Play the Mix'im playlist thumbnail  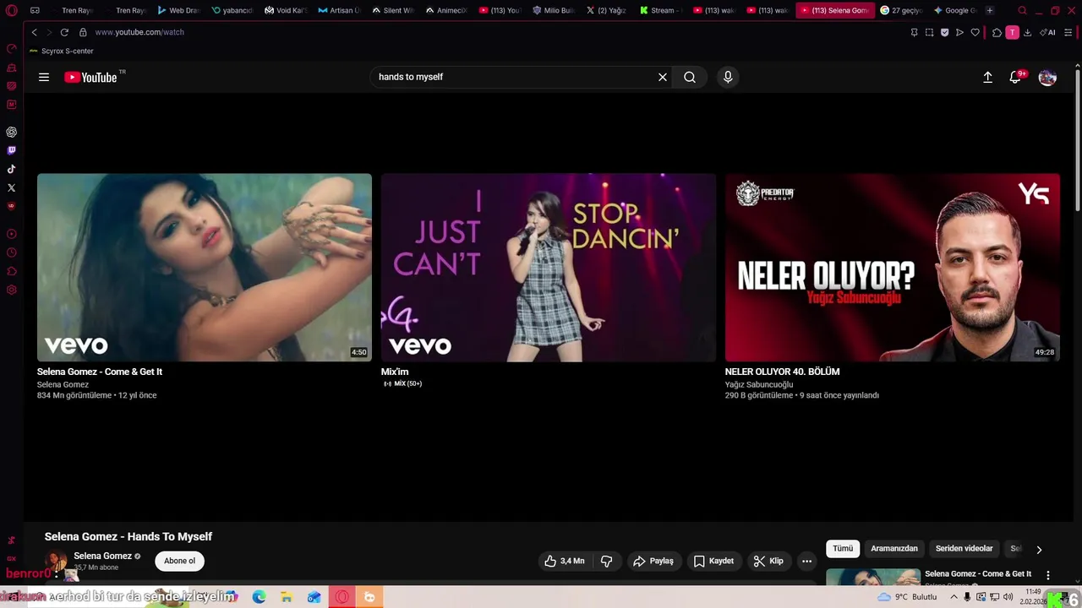tap(549, 268)
